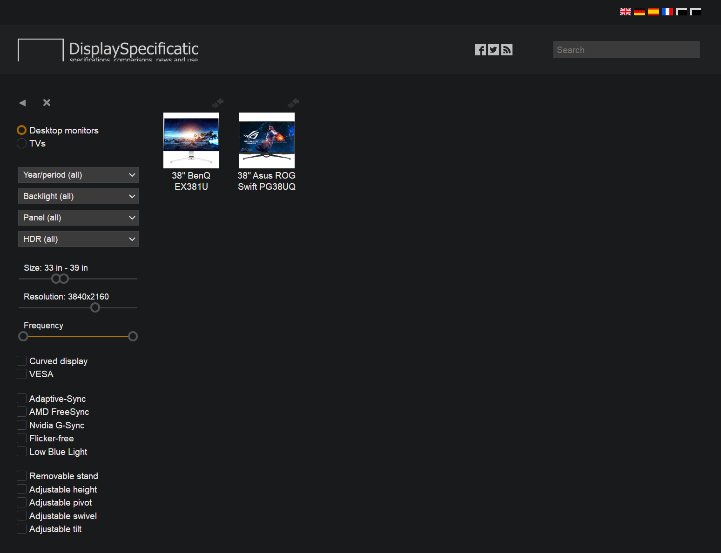Open the 38" BenQ EX381U link
721x553 pixels.
191,181
